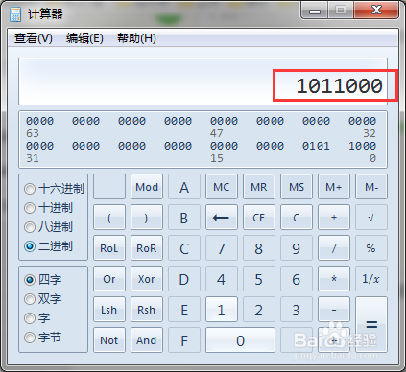Viewport: 406px width, 372px height.
Task: Click the hex digit B key
Action: (x=184, y=218)
